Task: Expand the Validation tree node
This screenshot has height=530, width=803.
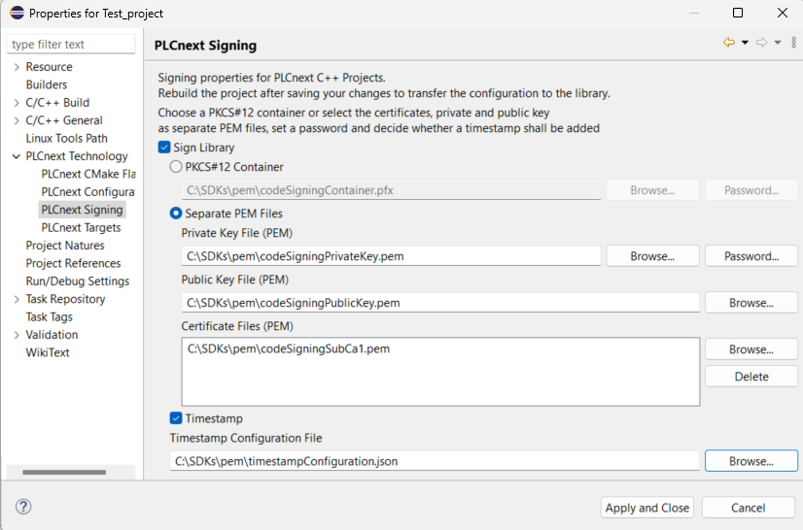Action: coord(17,335)
